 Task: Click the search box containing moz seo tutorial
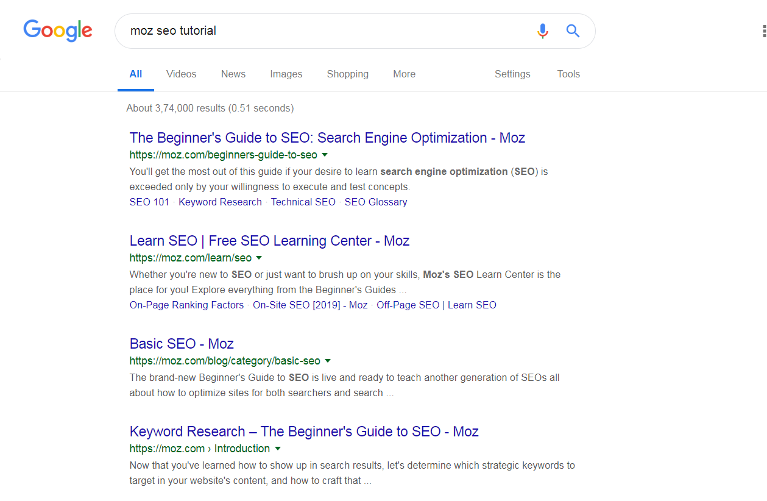click(x=355, y=30)
